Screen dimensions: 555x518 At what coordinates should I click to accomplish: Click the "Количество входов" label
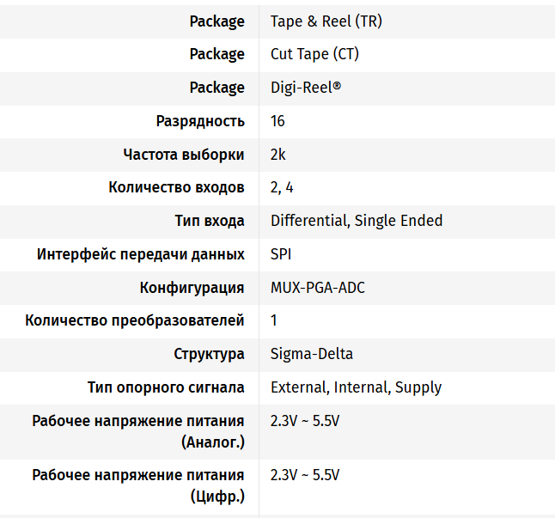pyautogui.click(x=176, y=187)
